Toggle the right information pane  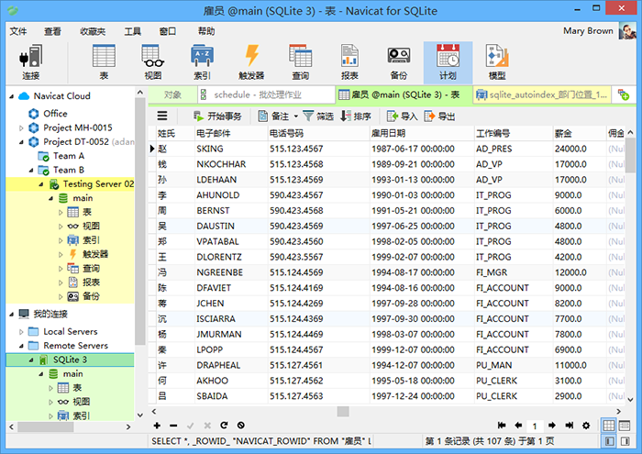click(x=625, y=441)
